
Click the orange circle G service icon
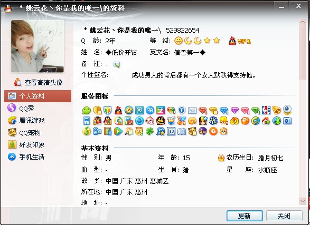213,131
